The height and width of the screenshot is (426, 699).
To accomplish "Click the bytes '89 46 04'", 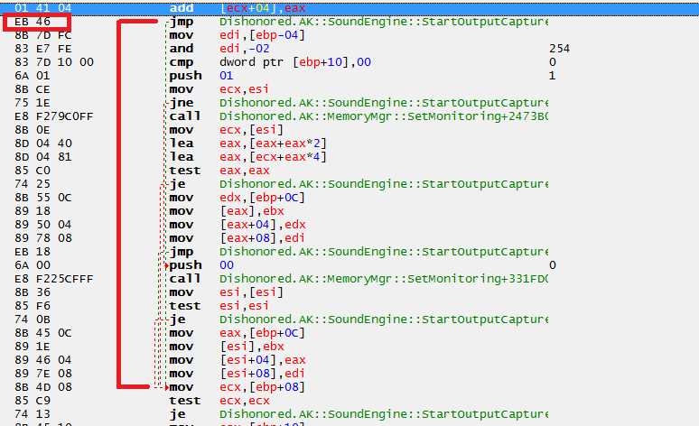I will pyautogui.click(x=42, y=360).
